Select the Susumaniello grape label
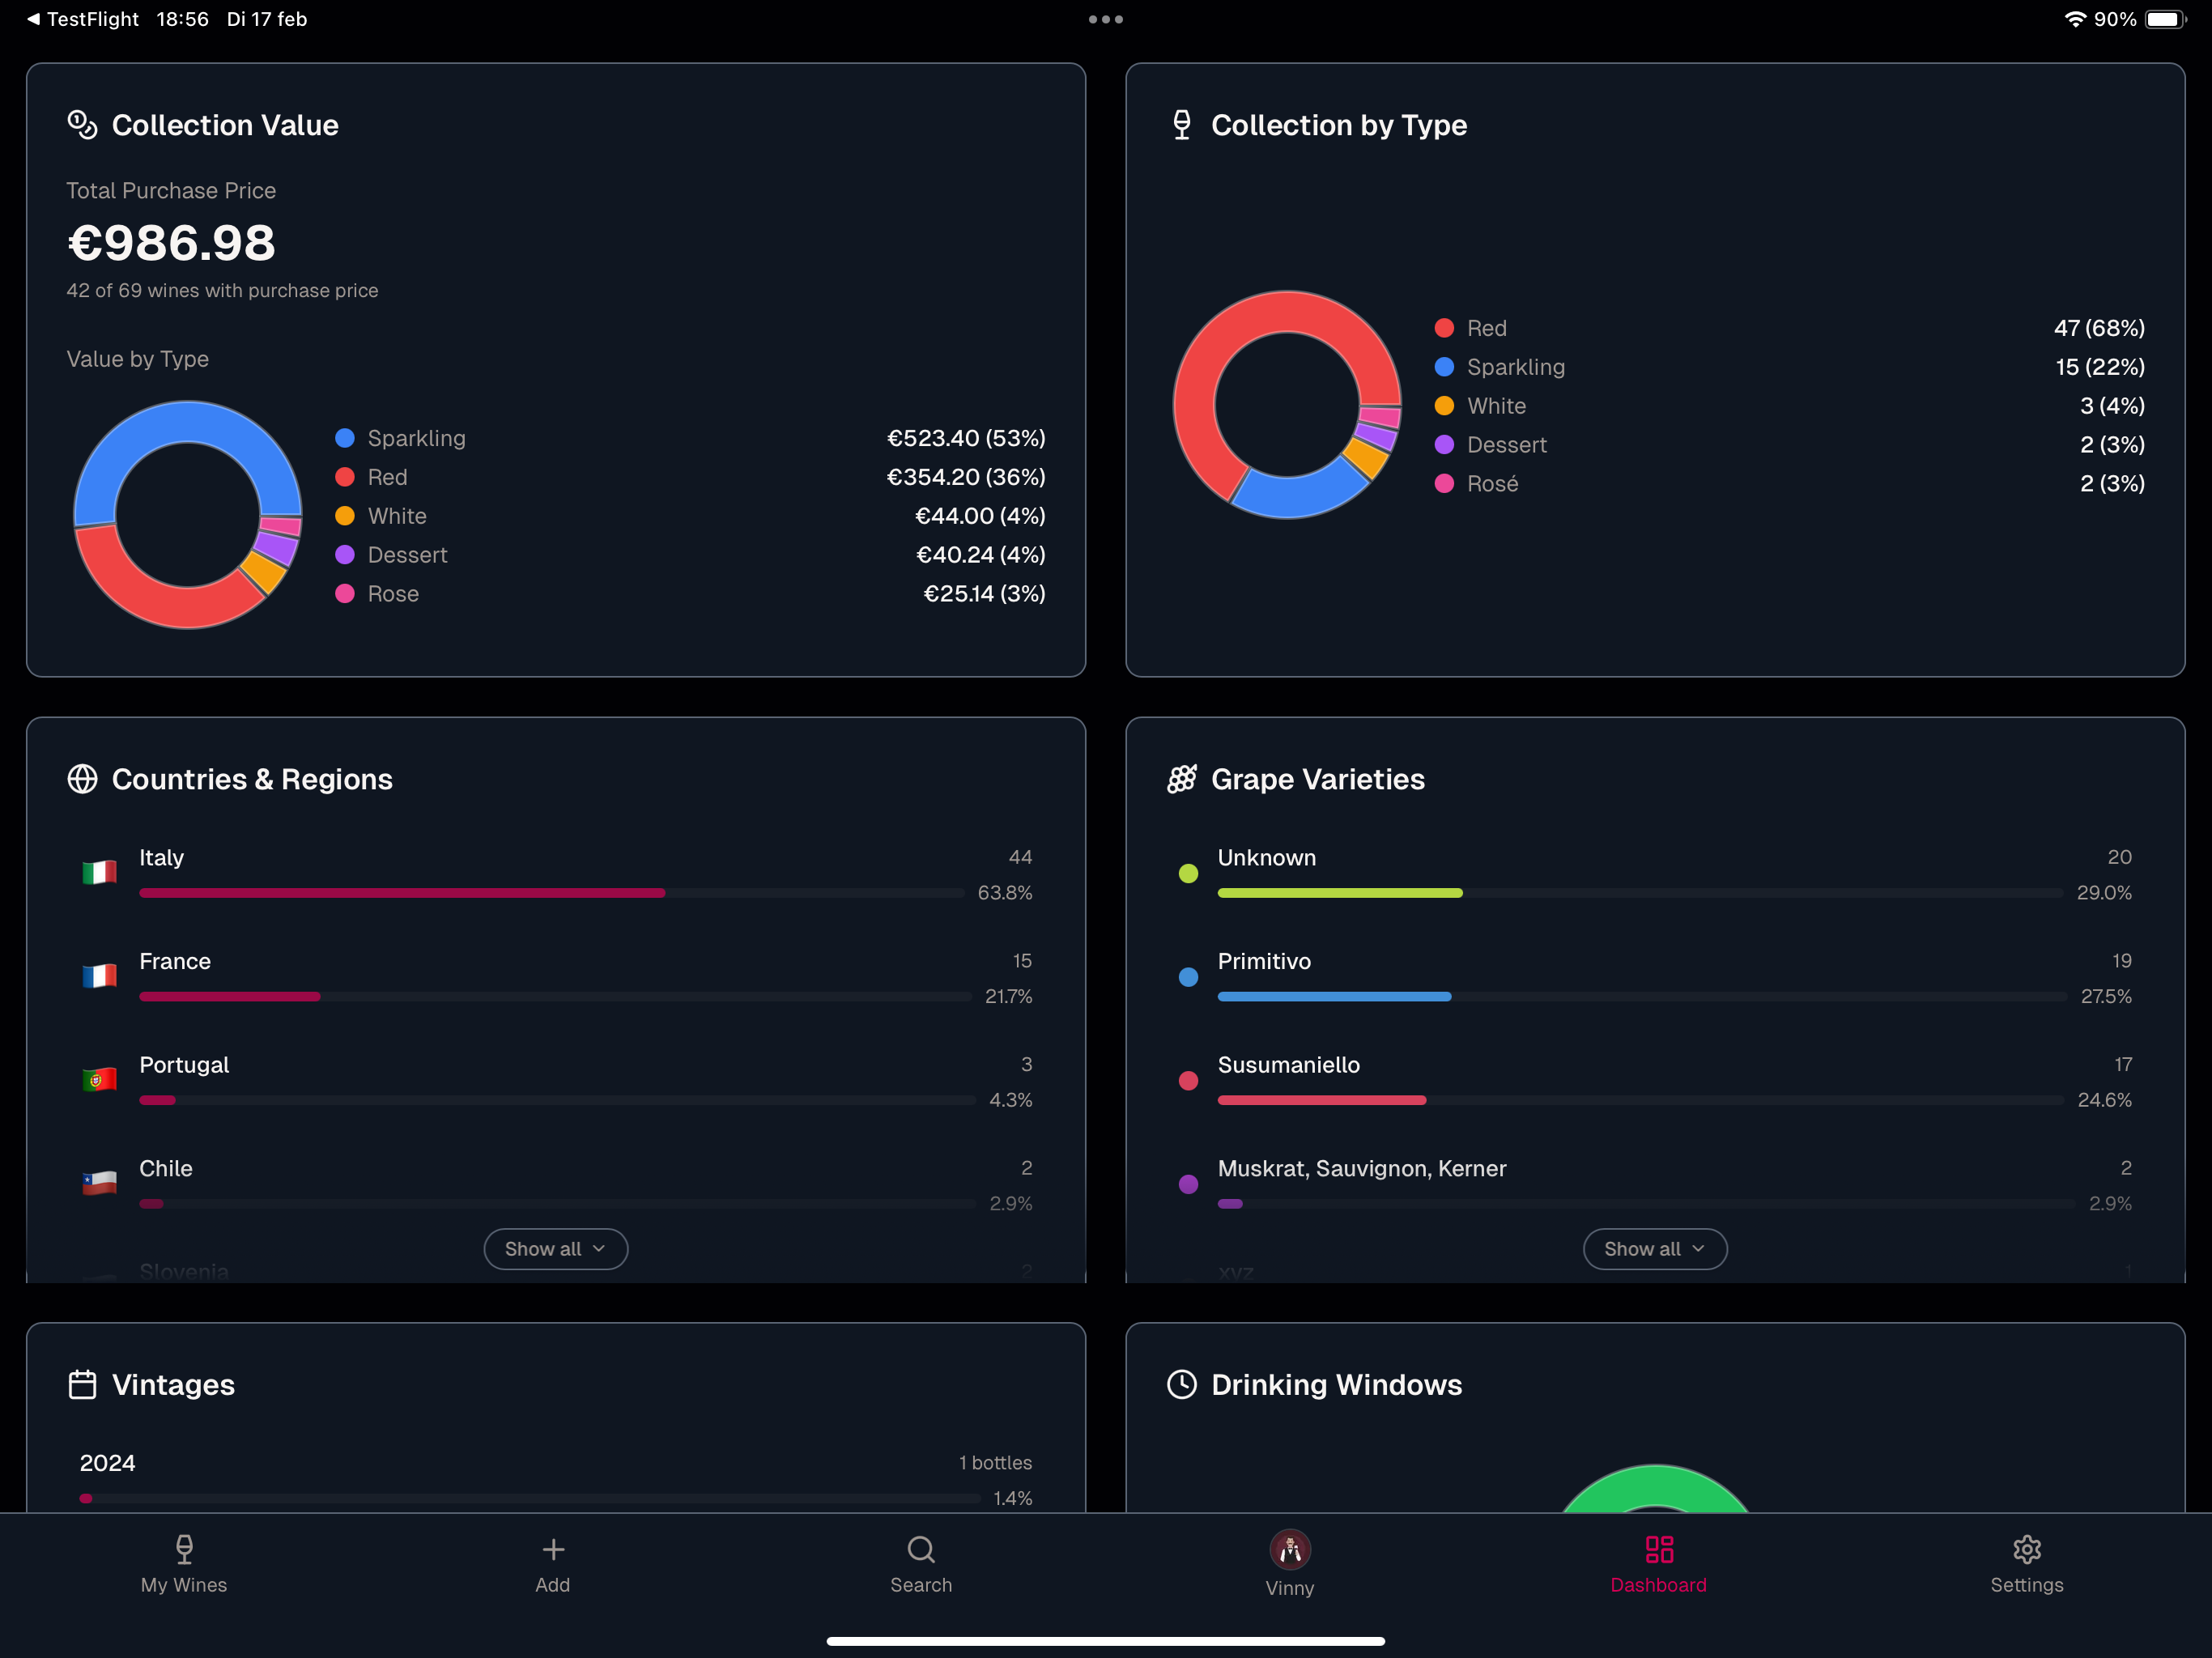Image resolution: width=2212 pixels, height=1658 pixels. [1289, 1065]
